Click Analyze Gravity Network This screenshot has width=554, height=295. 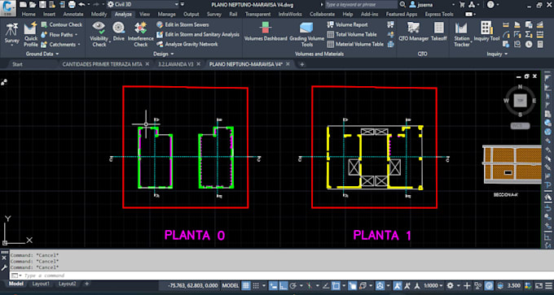[x=187, y=45]
